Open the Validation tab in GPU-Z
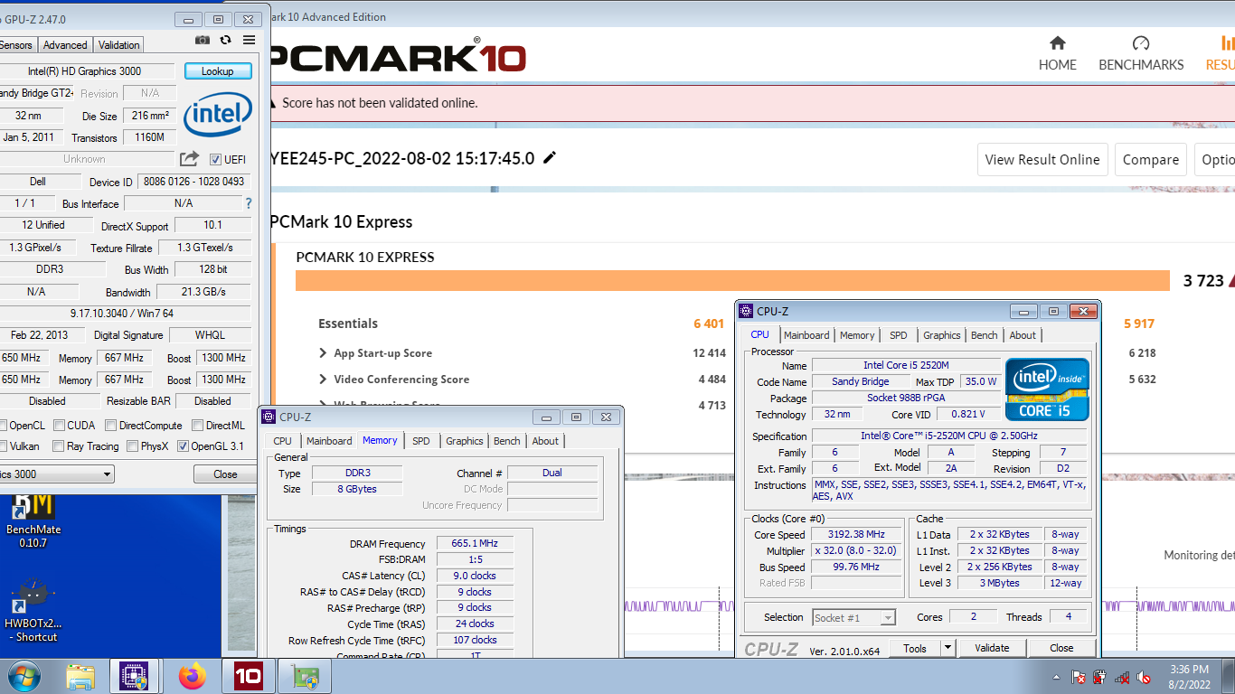 [x=118, y=44]
